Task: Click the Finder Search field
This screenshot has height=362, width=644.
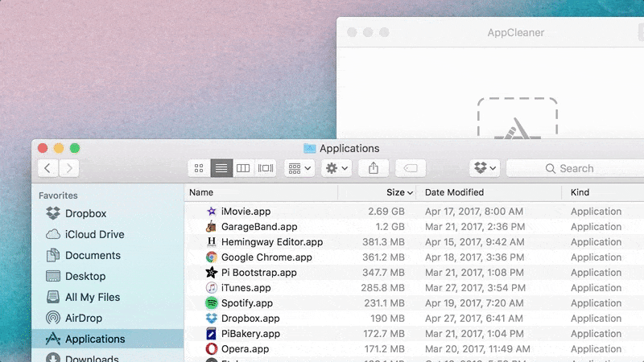Action: (576, 168)
